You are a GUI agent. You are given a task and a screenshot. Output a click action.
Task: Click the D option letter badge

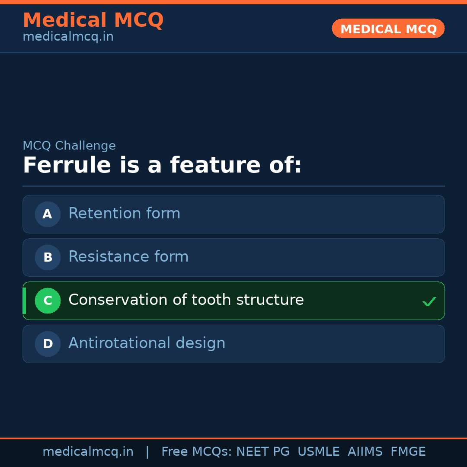48,344
